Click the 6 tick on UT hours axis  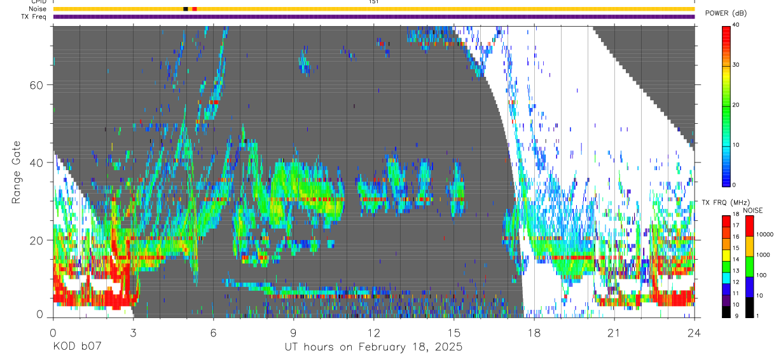click(x=214, y=332)
